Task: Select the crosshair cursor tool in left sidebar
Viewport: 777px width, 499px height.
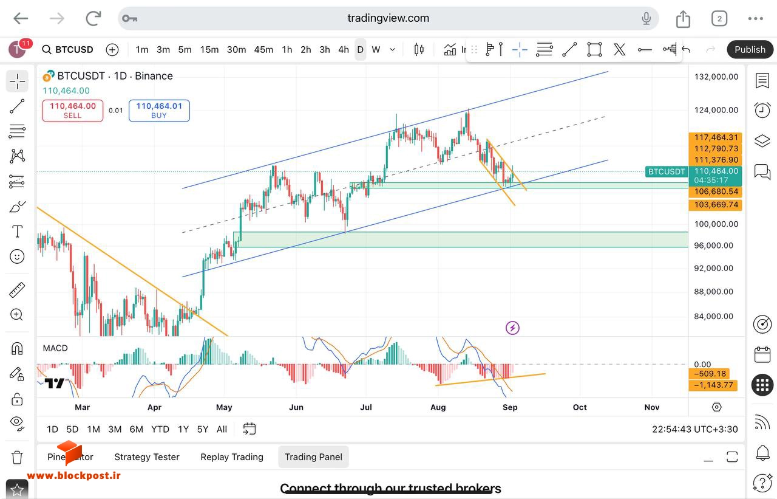Action: pos(17,81)
